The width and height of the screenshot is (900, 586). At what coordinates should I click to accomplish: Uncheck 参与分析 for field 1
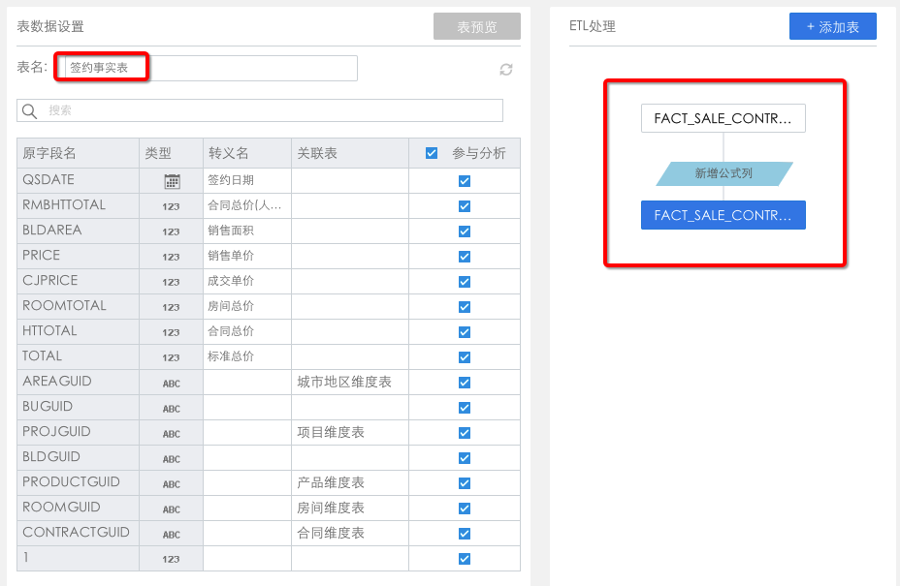point(465,559)
